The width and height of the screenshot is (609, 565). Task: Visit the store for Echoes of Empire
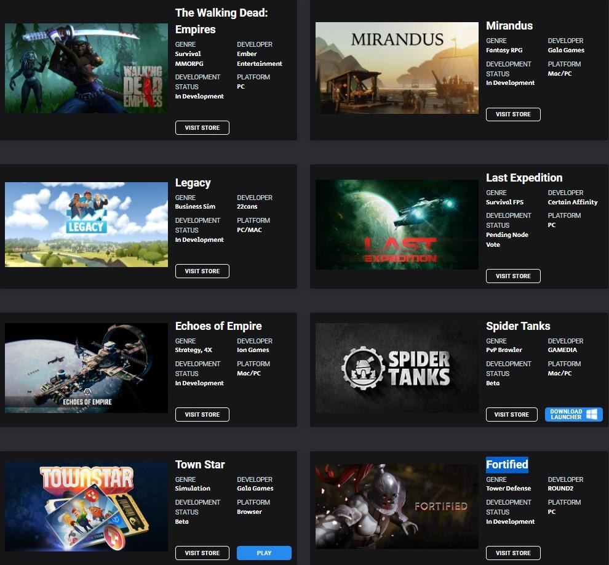point(202,414)
